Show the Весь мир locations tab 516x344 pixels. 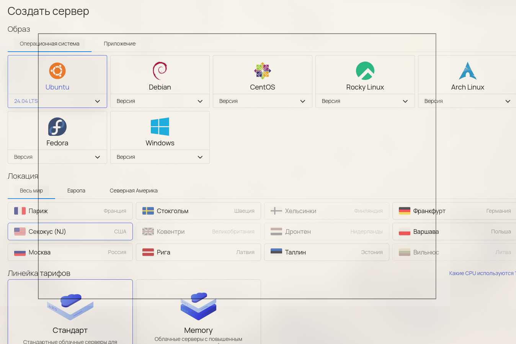(x=31, y=191)
